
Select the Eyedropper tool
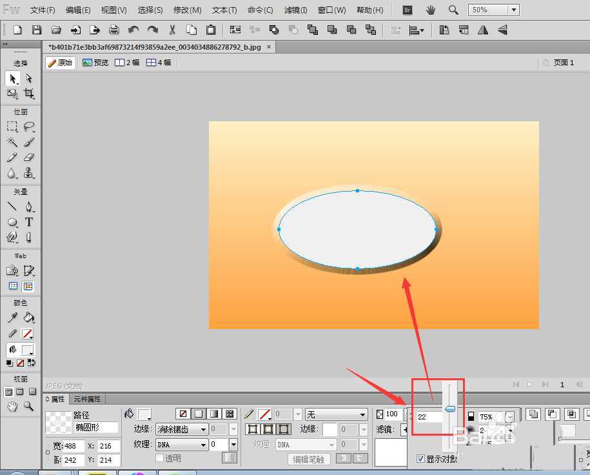click(12, 318)
